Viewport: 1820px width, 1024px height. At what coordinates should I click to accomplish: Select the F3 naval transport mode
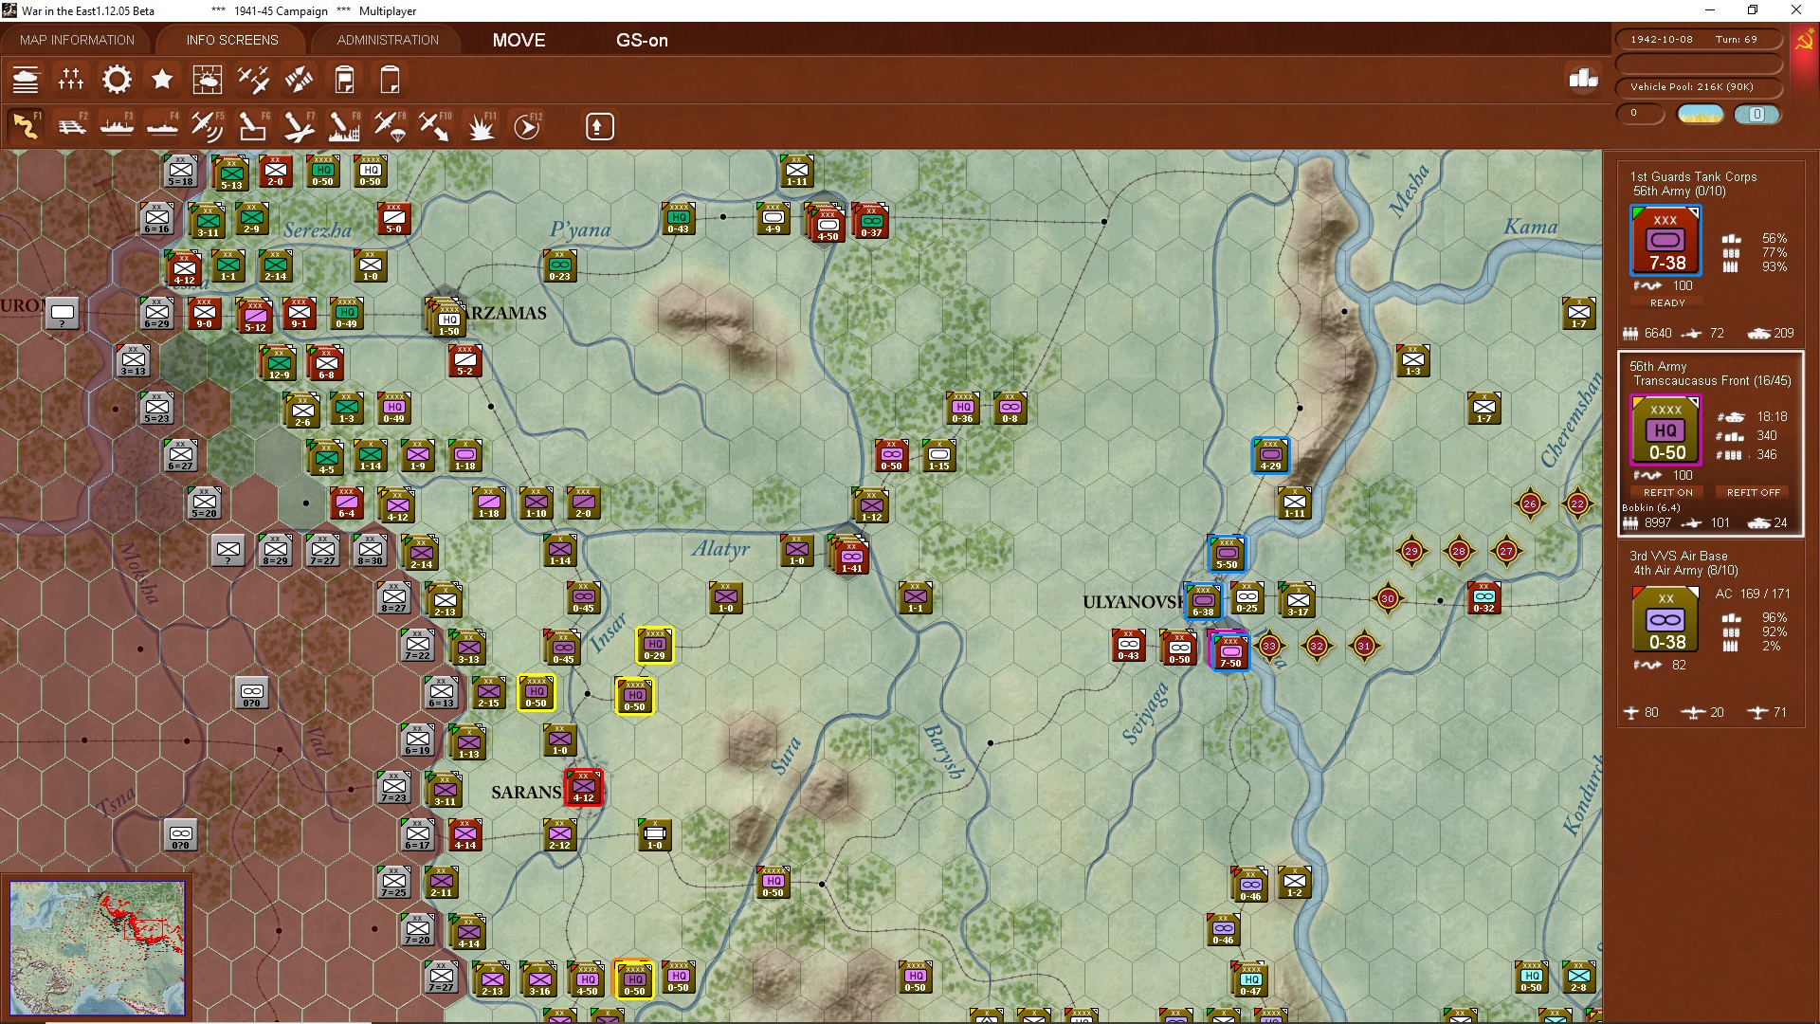pos(117,126)
